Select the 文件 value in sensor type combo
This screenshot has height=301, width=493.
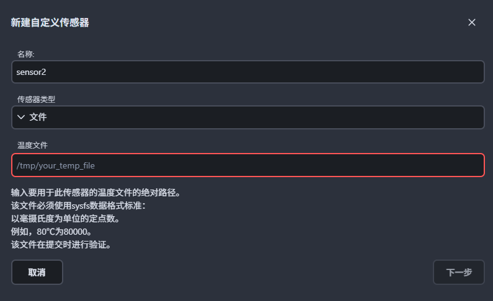click(38, 117)
